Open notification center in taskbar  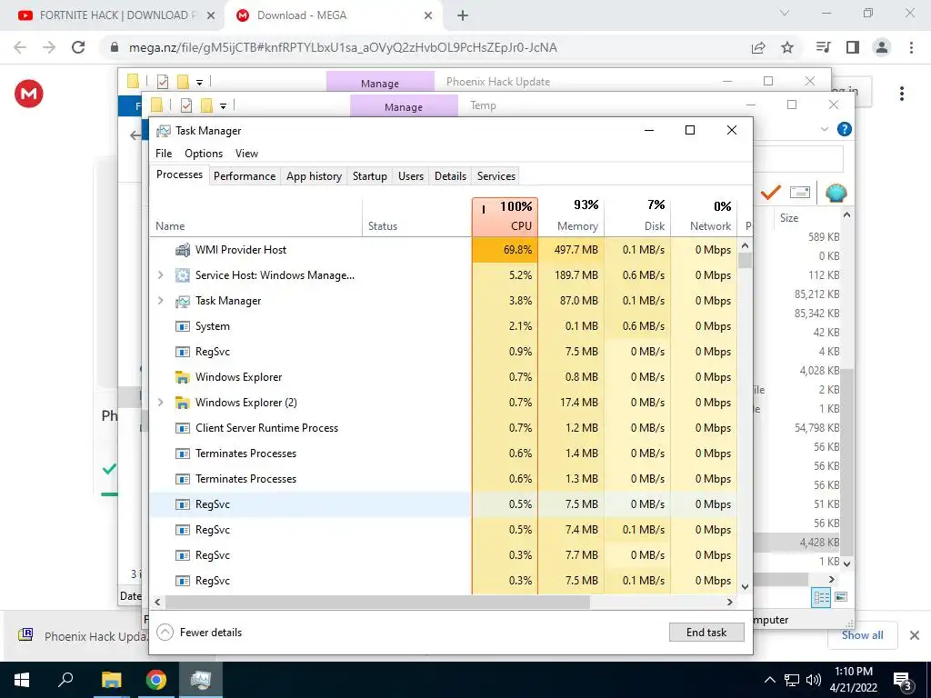[903, 681]
